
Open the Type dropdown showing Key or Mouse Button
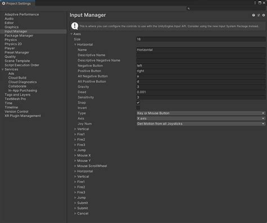[x=201, y=113]
